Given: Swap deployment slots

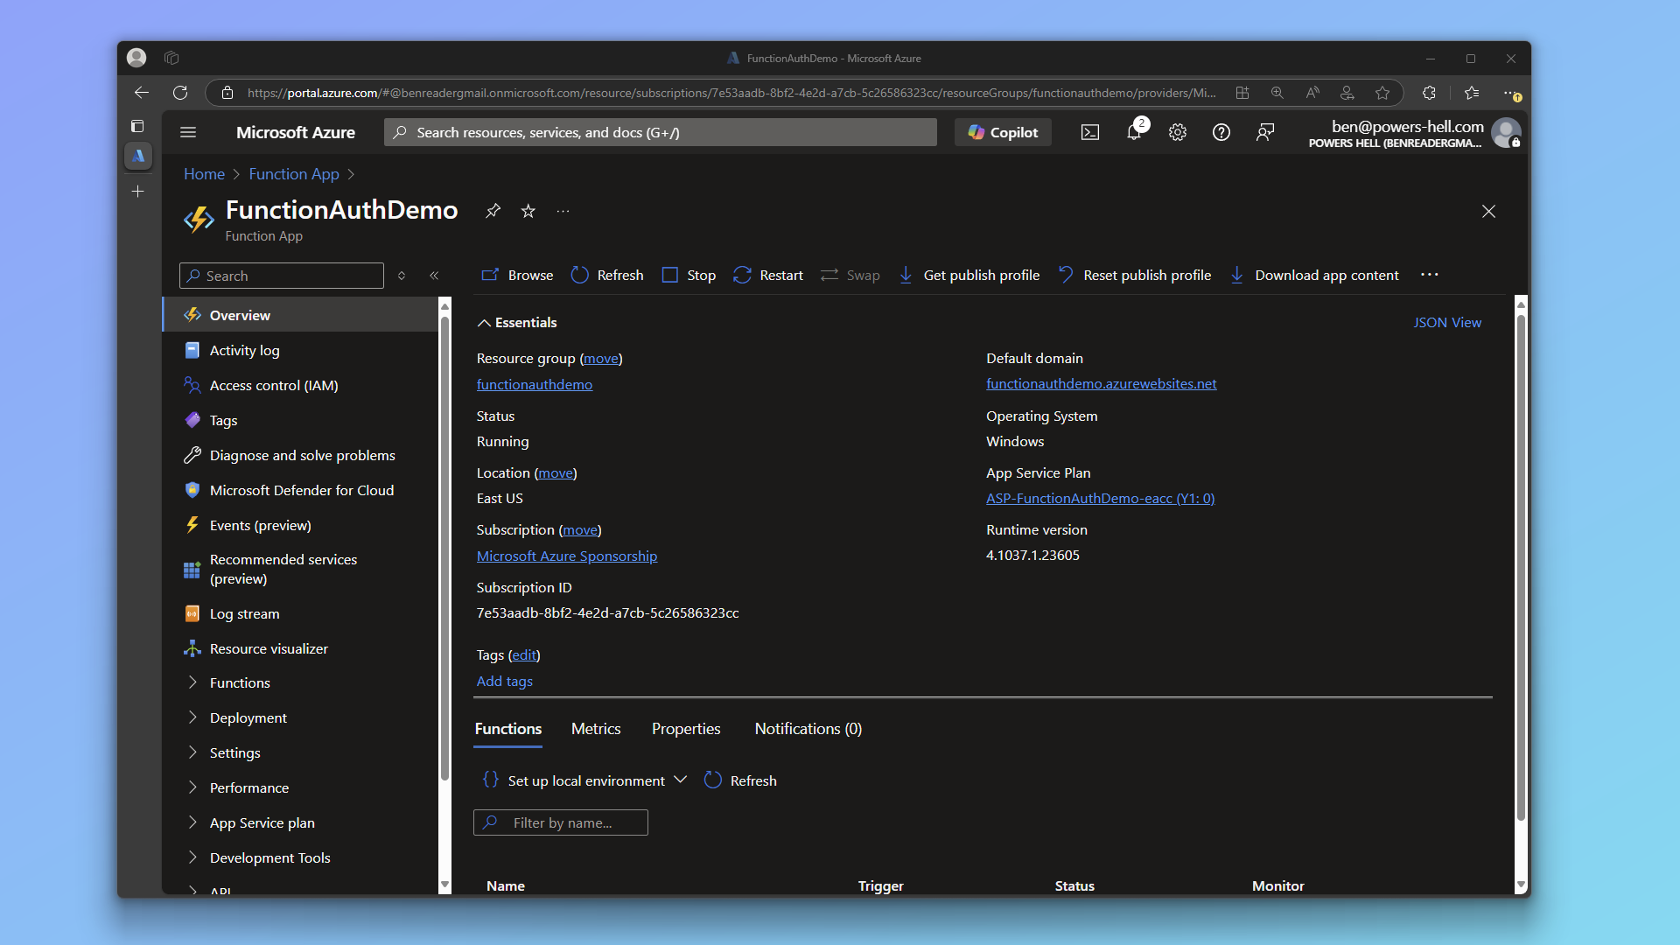Looking at the screenshot, I should [x=850, y=274].
